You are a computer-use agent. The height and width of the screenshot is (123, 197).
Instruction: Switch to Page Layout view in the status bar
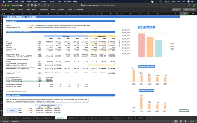coord(181,121)
